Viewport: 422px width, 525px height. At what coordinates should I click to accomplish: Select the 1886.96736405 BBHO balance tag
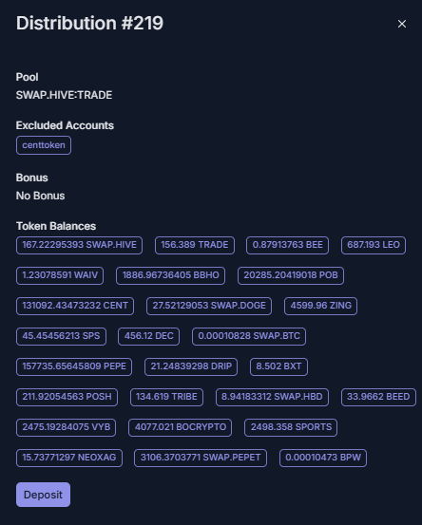pyautogui.click(x=170, y=275)
